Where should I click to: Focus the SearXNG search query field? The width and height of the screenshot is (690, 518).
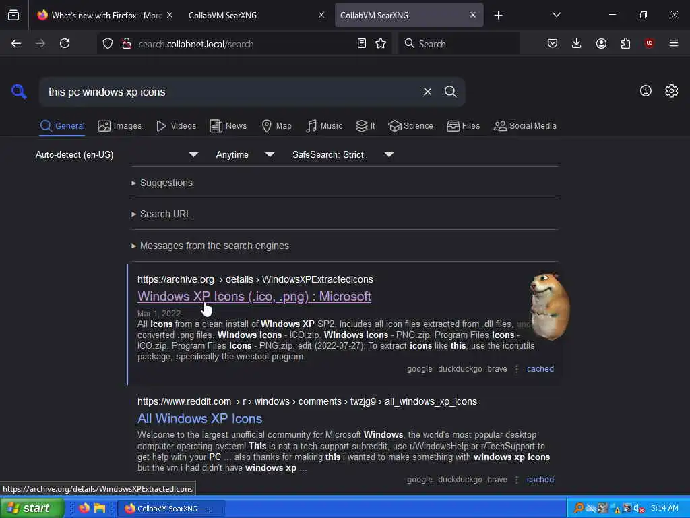(x=231, y=92)
